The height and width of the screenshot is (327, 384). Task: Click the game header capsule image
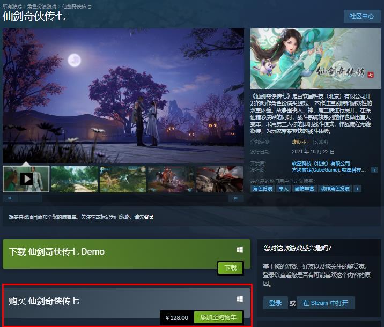315,58
